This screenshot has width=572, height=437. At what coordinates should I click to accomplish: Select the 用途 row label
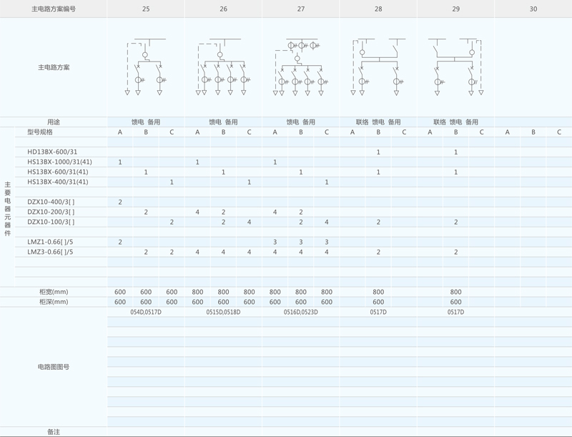[54, 122]
